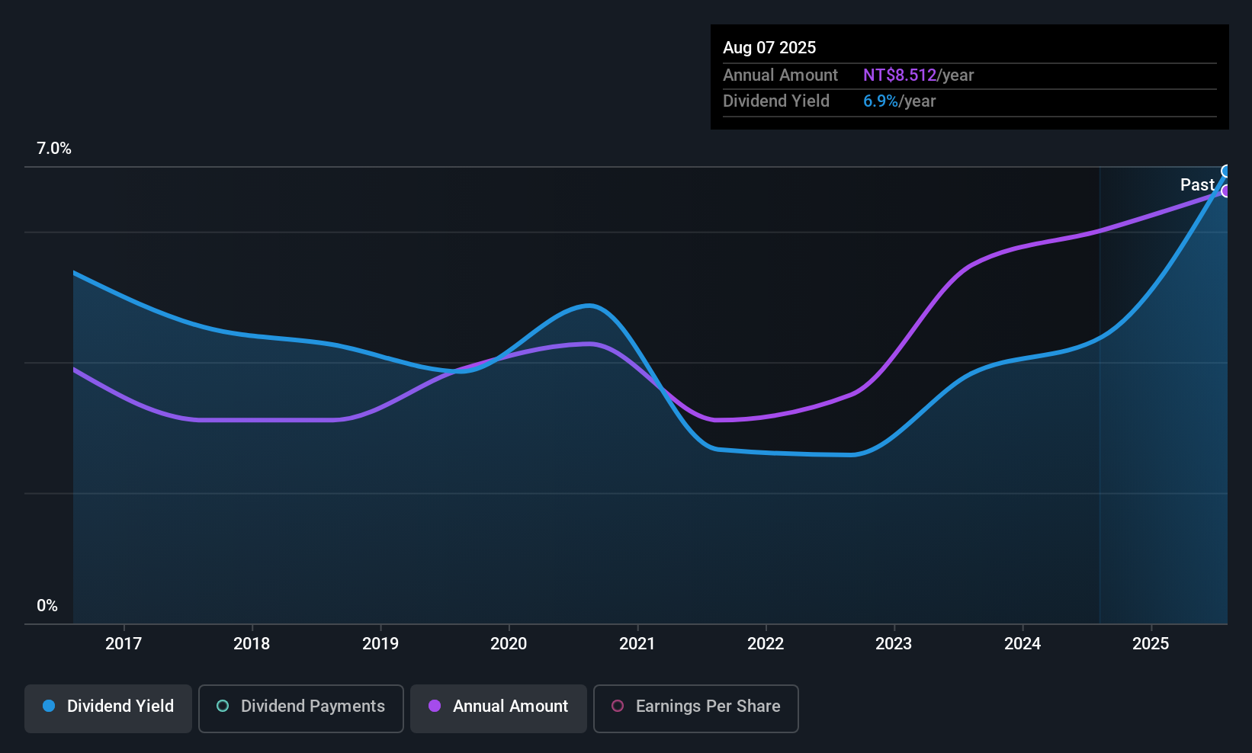
Task: Click the blue dot in the Dividend Yield legend
Action: pos(49,706)
